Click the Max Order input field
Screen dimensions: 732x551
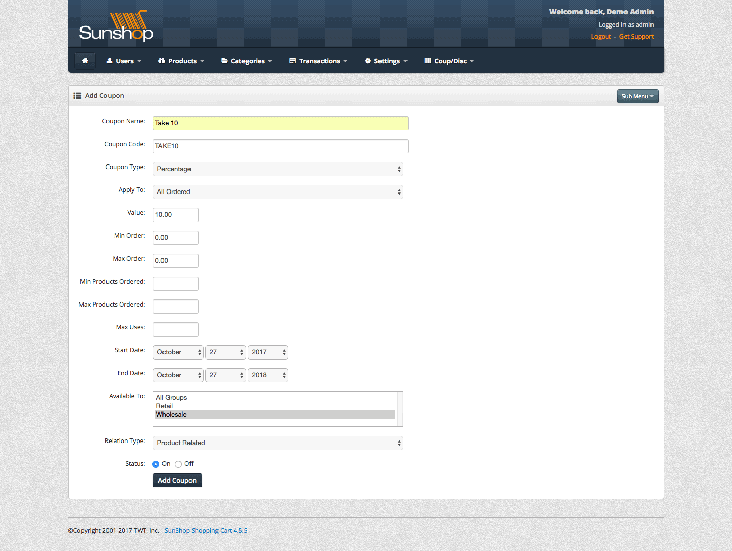pos(176,261)
